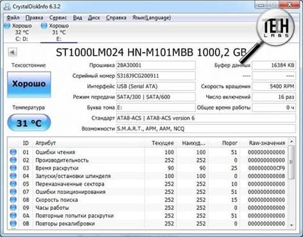Select the Ошибки чтения attribute text
The image size is (303, 237).
[x=55, y=152]
